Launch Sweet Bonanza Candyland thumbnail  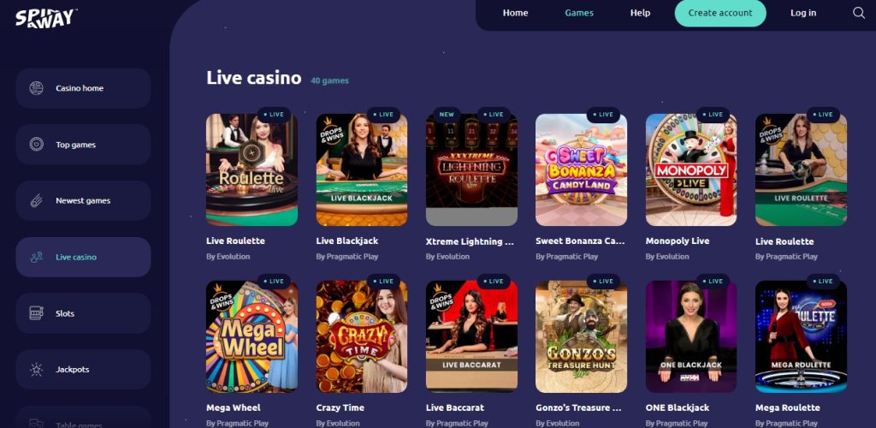(x=581, y=169)
